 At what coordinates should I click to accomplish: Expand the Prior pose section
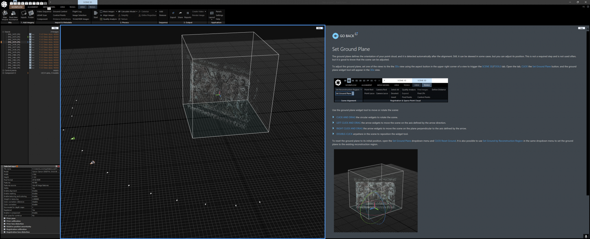tap(5, 218)
